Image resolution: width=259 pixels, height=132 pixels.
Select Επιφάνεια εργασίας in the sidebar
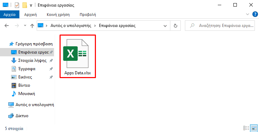pos(30,52)
